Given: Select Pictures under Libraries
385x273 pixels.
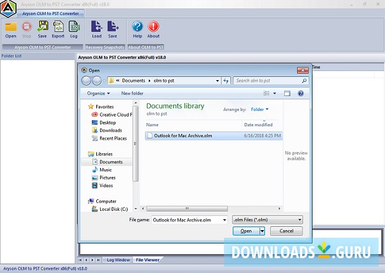Looking at the screenshot, I should pos(103,178).
